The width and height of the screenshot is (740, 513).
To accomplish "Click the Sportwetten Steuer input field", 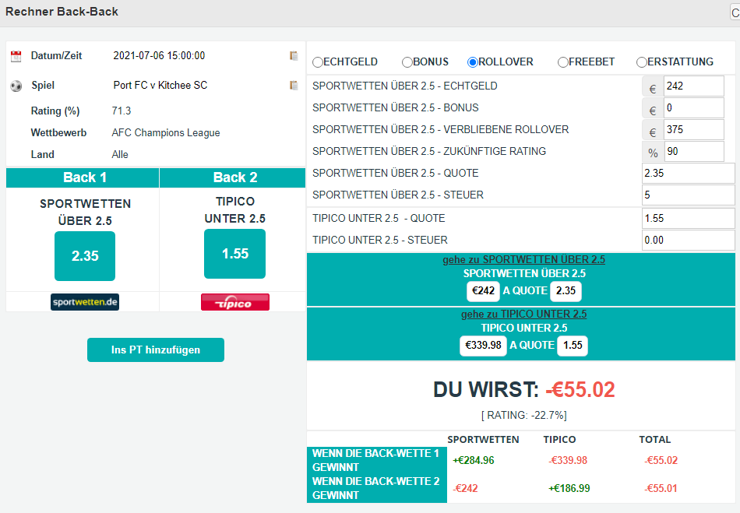I will tap(688, 195).
